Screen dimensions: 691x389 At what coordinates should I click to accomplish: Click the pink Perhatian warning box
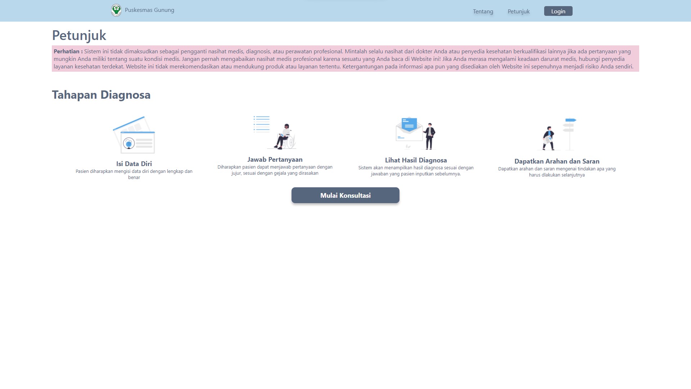pyautogui.click(x=345, y=59)
